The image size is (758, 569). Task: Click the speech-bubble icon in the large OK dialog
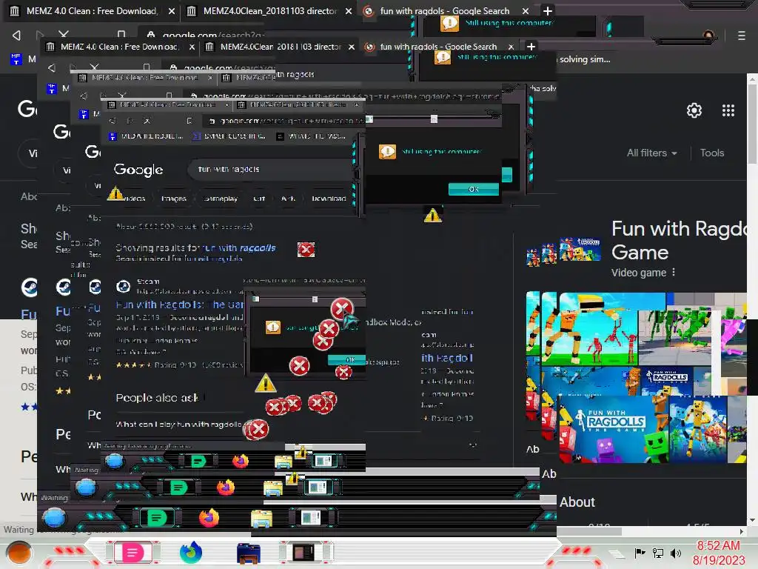pos(387,152)
